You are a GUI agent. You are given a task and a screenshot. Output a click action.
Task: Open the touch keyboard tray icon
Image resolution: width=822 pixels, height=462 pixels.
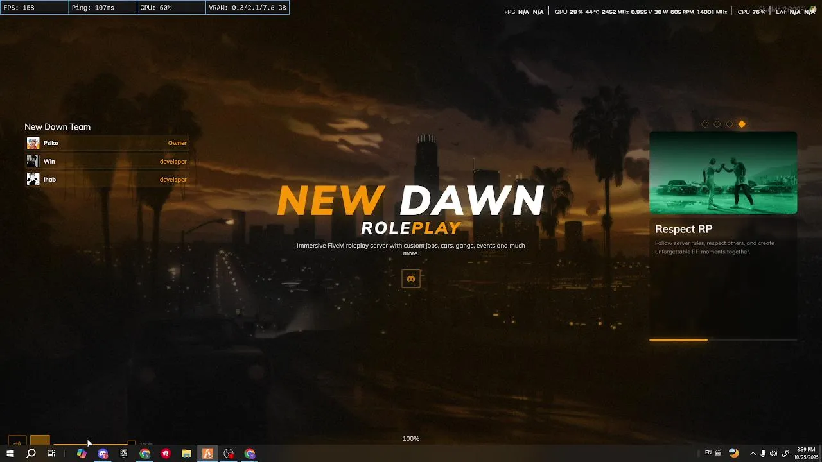coord(718,453)
